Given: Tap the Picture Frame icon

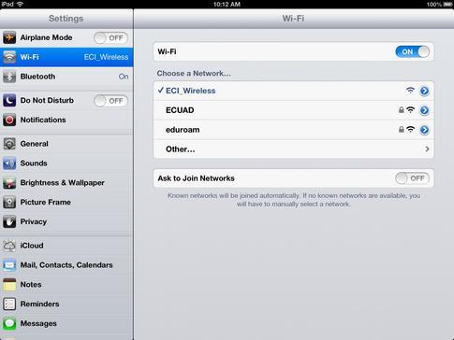Looking at the screenshot, I should (x=9, y=203).
